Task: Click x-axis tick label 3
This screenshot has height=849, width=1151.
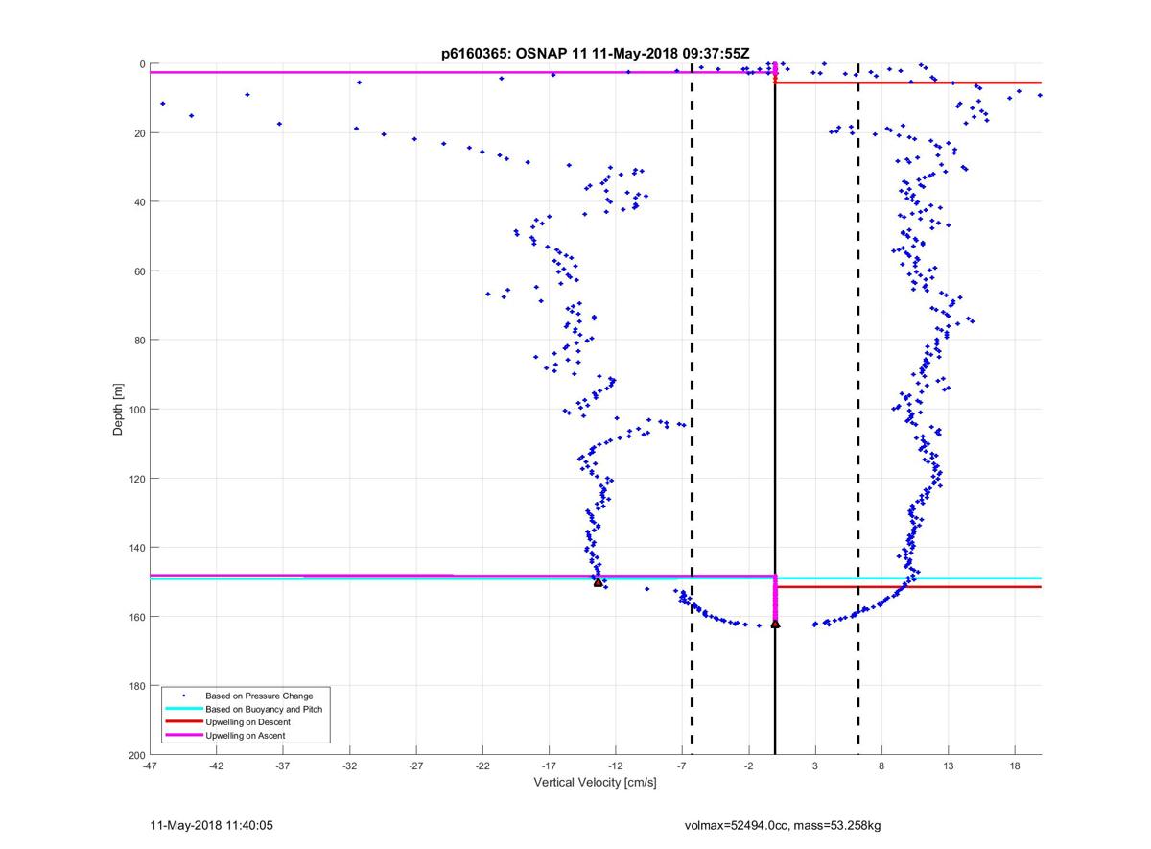Action: (x=814, y=766)
